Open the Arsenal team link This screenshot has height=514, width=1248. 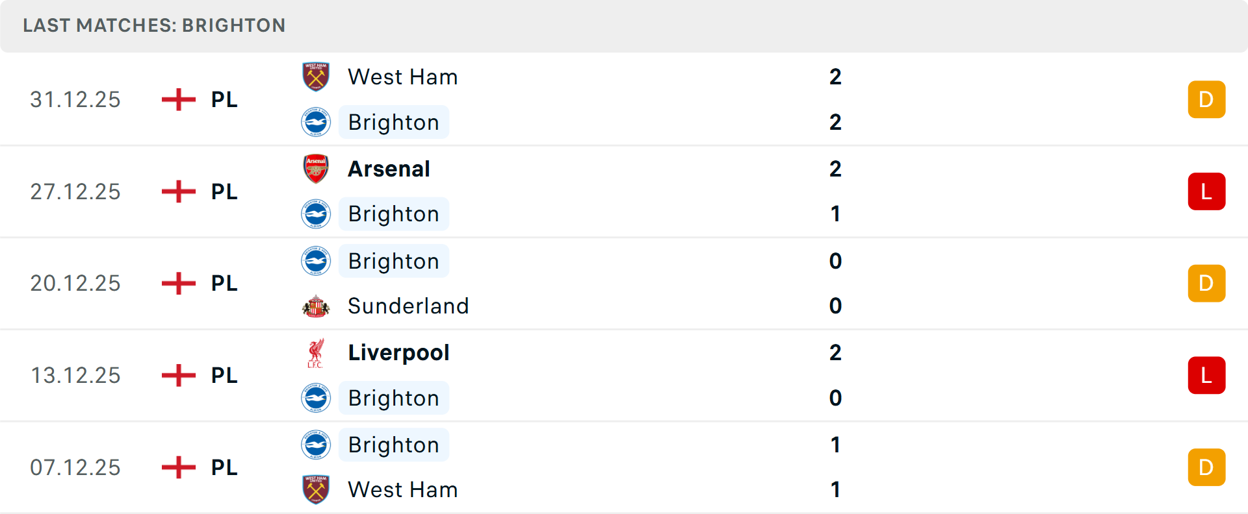tap(389, 169)
